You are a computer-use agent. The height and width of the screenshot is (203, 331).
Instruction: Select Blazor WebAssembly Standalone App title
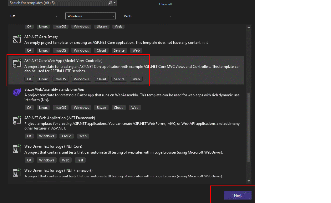[x=54, y=89]
